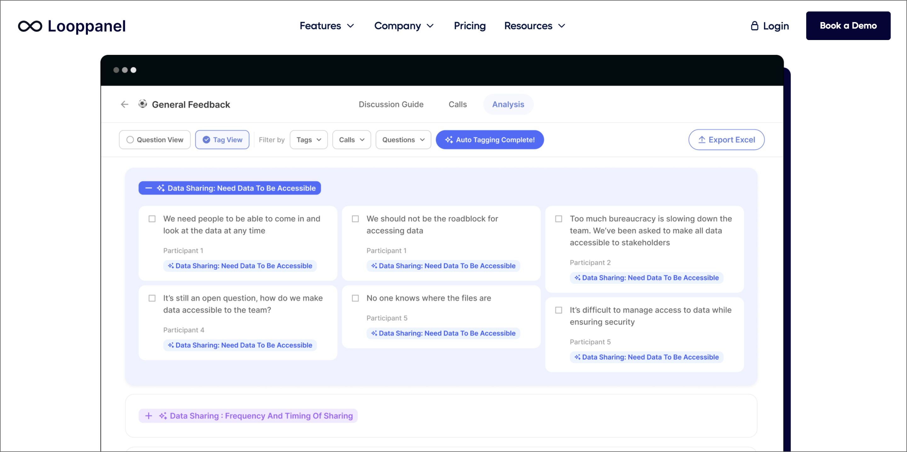
Task: Click the 'General Feedback' project title
Action: point(191,105)
